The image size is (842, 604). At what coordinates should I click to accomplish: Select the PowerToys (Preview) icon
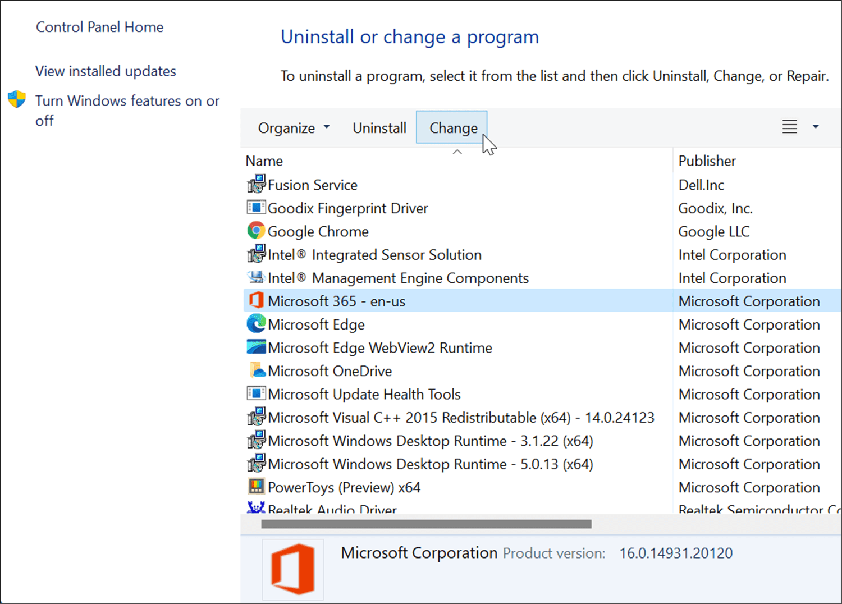click(256, 486)
